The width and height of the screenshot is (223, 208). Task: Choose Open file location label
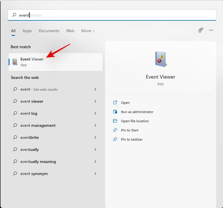click(135, 121)
